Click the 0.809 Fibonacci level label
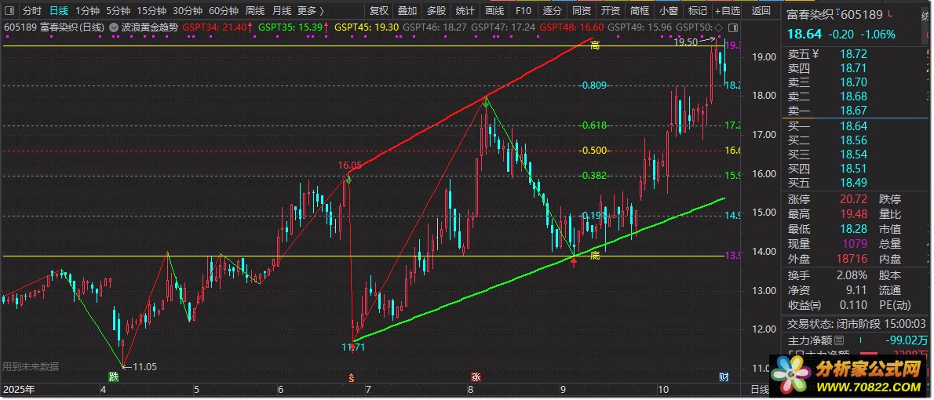934x400 pixels. (x=594, y=85)
